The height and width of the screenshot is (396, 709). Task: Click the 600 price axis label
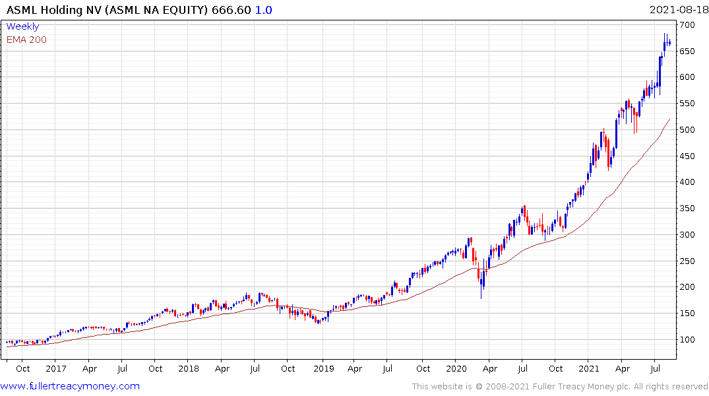(x=687, y=77)
